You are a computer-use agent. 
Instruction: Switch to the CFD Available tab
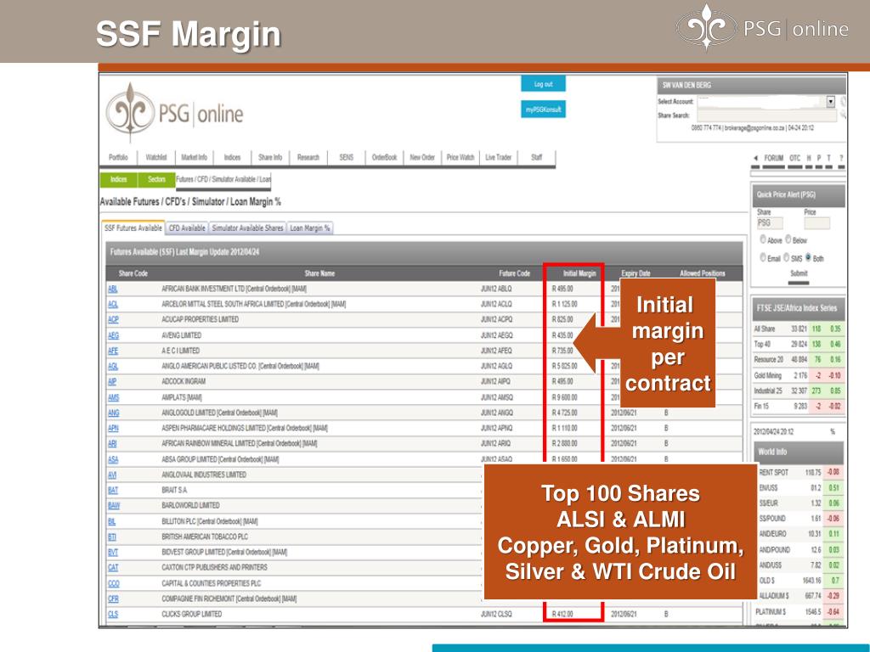(187, 228)
